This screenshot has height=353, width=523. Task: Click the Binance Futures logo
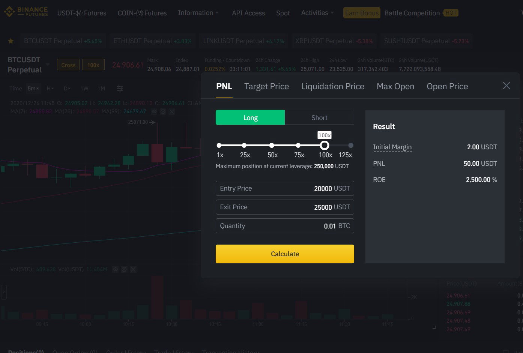tap(26, 12)
